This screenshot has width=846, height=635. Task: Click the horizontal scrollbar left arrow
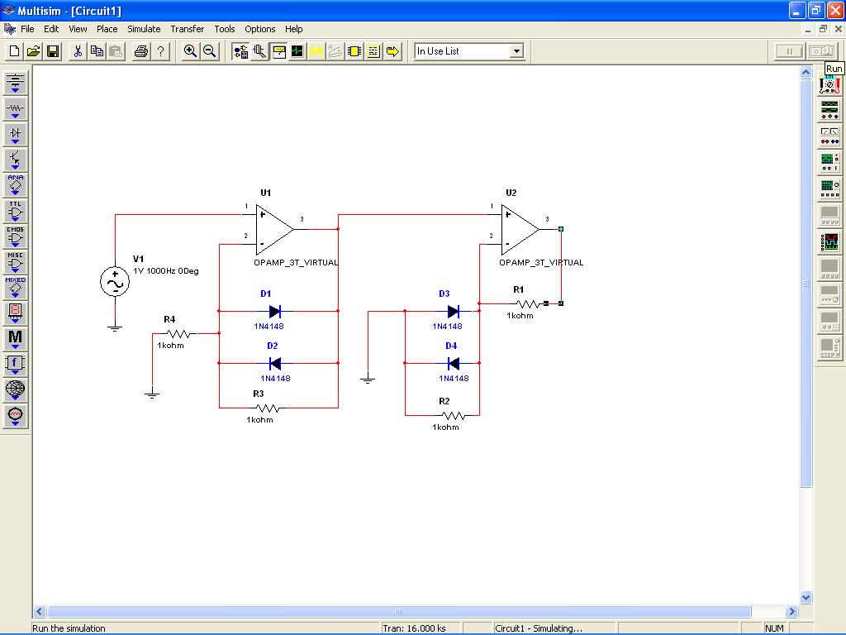point(39,611)
